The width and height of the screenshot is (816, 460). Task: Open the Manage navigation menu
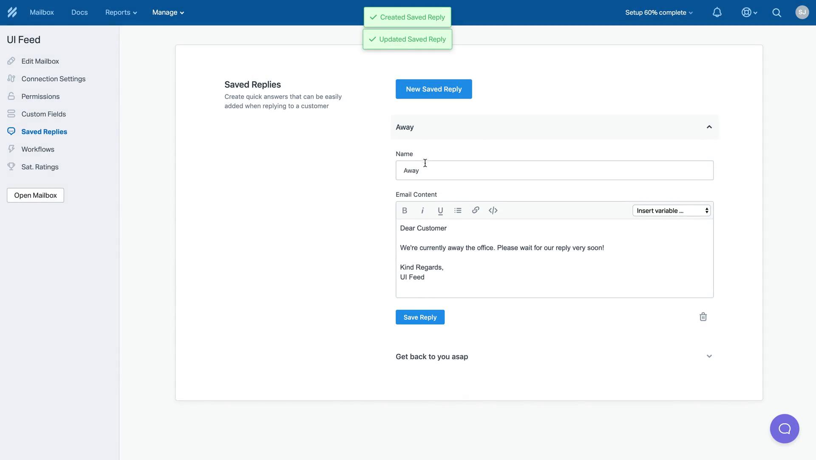(167, 12)
